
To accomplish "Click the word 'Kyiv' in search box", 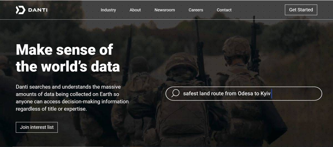I will pyautogui.click(x=265, y=93).
